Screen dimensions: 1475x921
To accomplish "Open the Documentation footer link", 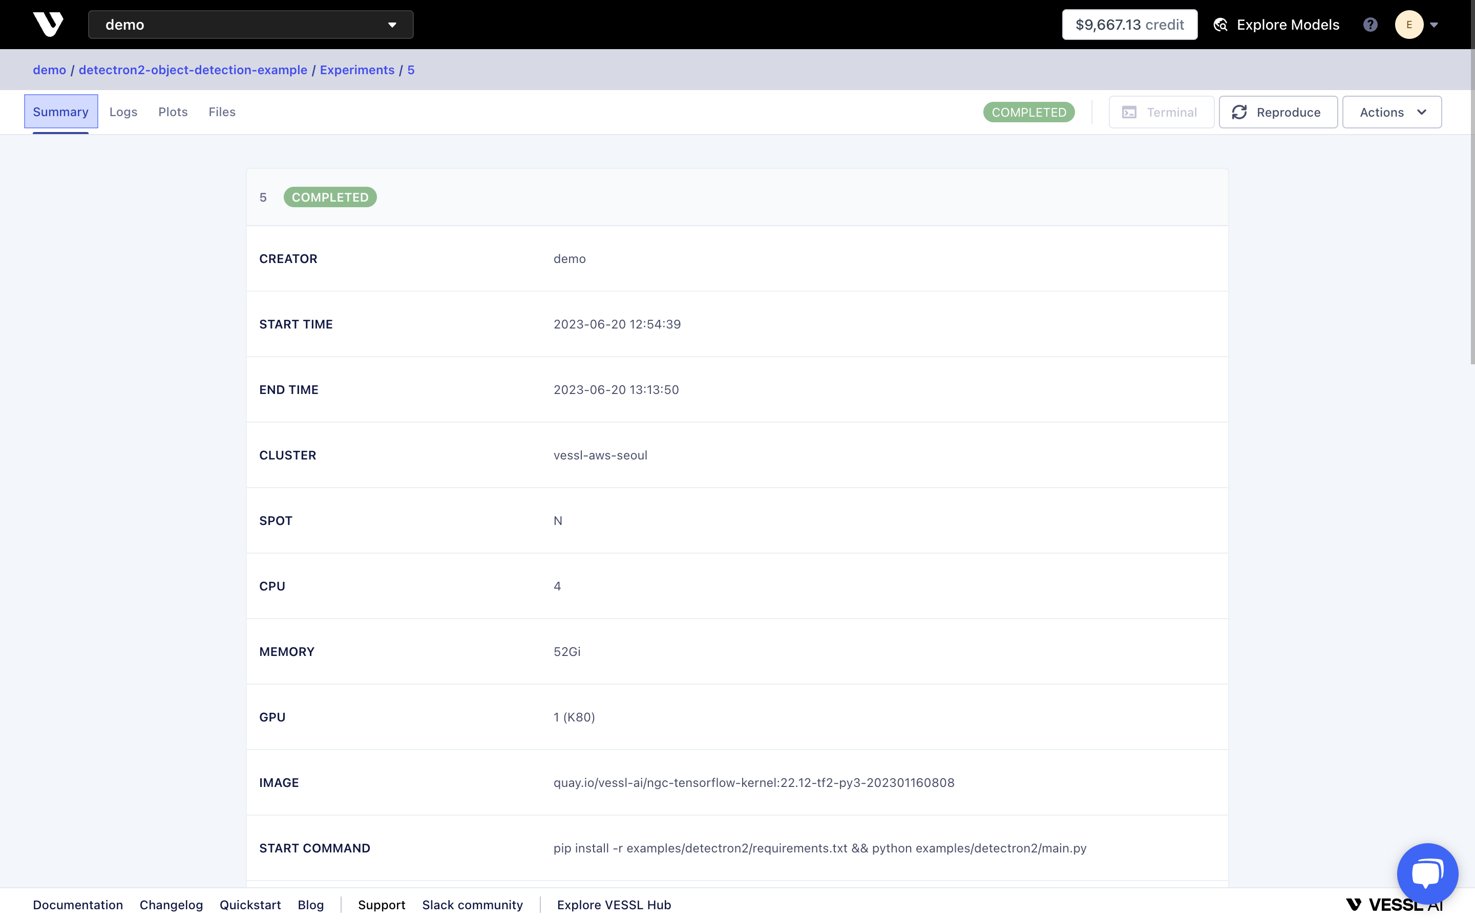I will tap(78, 905).
